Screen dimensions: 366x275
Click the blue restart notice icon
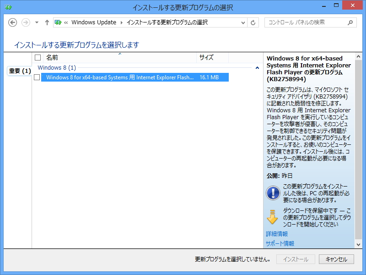(273, 192)
